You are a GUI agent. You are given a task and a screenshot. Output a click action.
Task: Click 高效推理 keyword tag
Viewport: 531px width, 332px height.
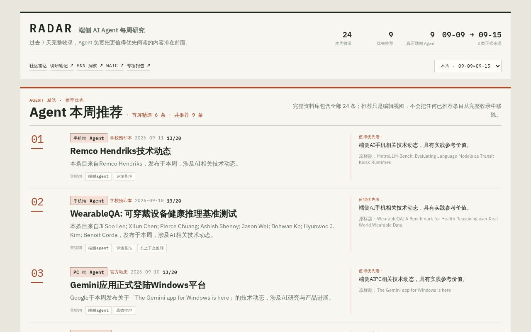point(124,310)
